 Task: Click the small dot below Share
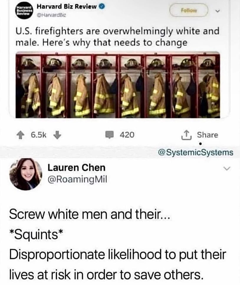(x=200, y=144)
